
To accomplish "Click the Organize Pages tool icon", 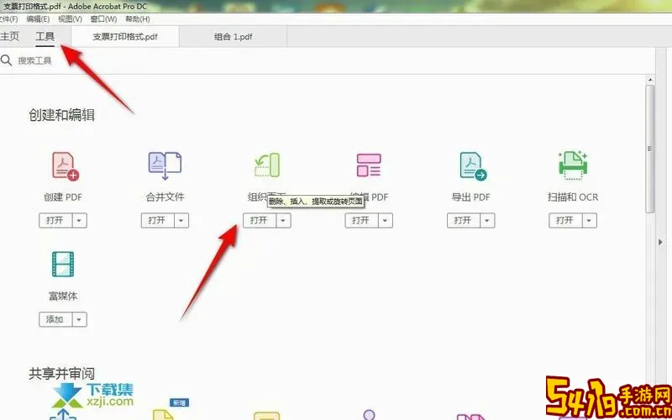I will tap(266, 165).
